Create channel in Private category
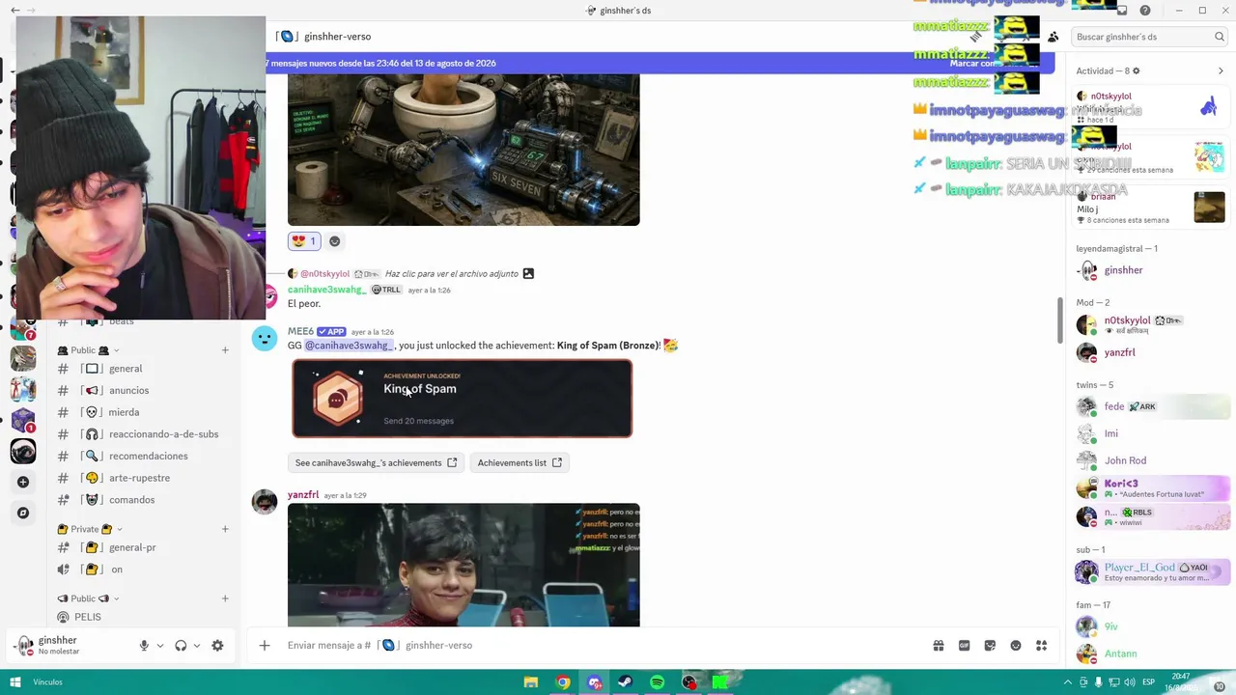This screenshot has width=1236, height=695. point(225,529)
